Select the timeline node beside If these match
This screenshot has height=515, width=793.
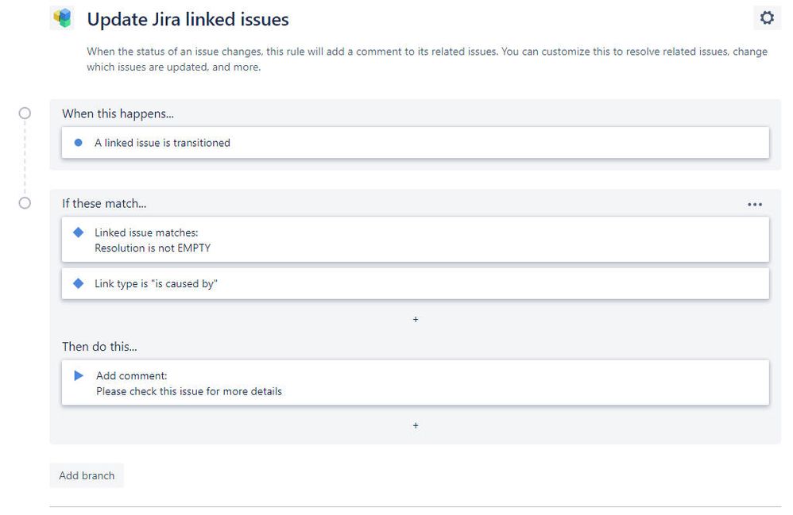click(25, 203)
